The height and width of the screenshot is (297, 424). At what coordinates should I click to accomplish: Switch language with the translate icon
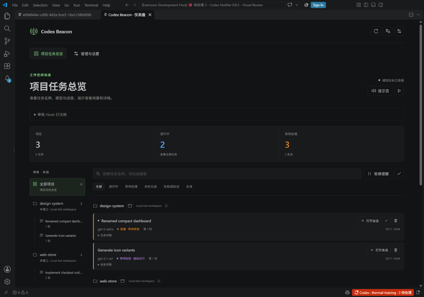388,31
